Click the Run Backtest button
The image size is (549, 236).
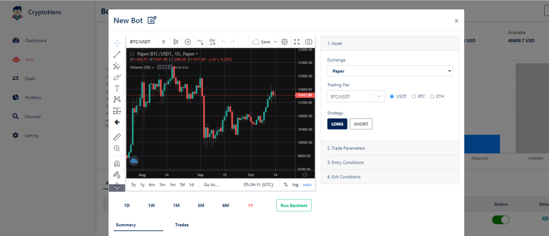[x=294, y=205]
